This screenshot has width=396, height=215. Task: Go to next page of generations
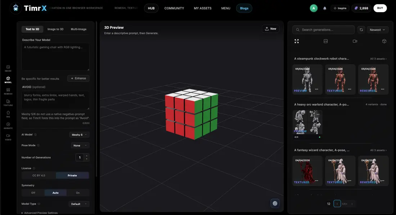point(352,203)
